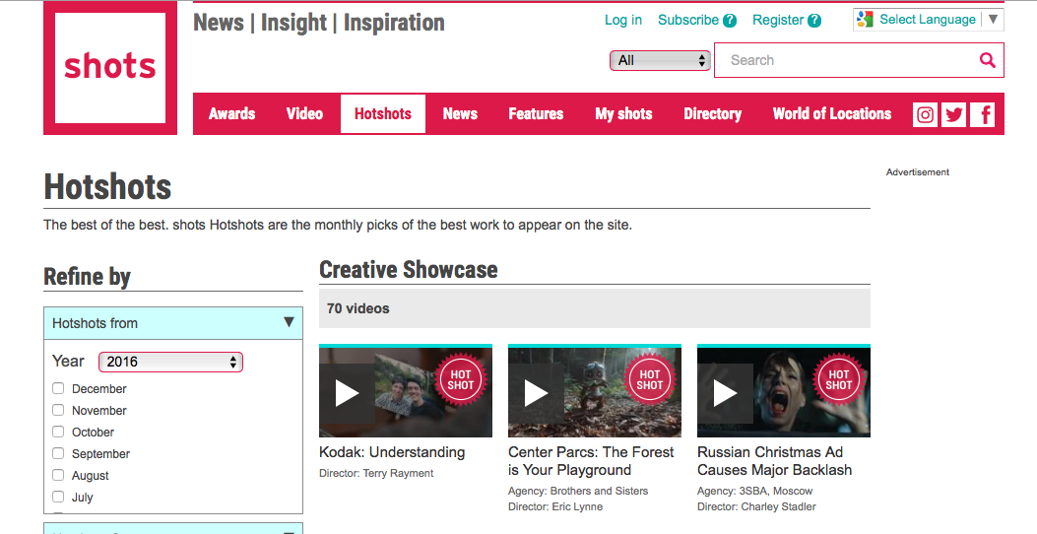Image resolution: width=1037 pixels, height=534 pixels.
Task: Click the 70 videos count text
Action: pyautogui.click(x=357, y=308)
